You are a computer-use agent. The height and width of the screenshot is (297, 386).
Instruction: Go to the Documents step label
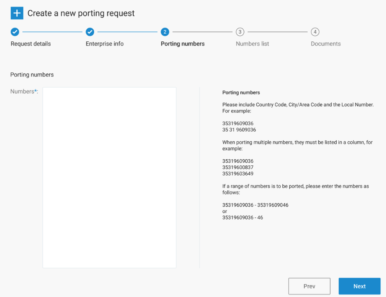coord(326,43)
